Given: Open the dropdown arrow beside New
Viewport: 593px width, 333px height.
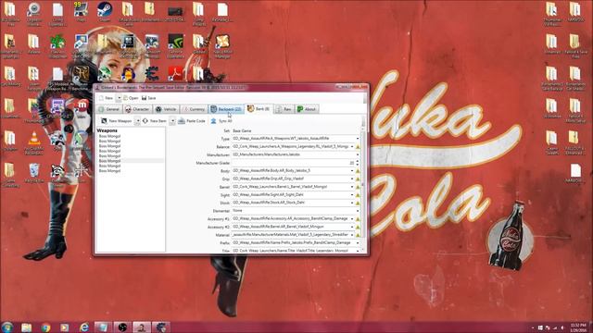Looking at the screenshot, I should pyautogui.click(x=119, y=98).
